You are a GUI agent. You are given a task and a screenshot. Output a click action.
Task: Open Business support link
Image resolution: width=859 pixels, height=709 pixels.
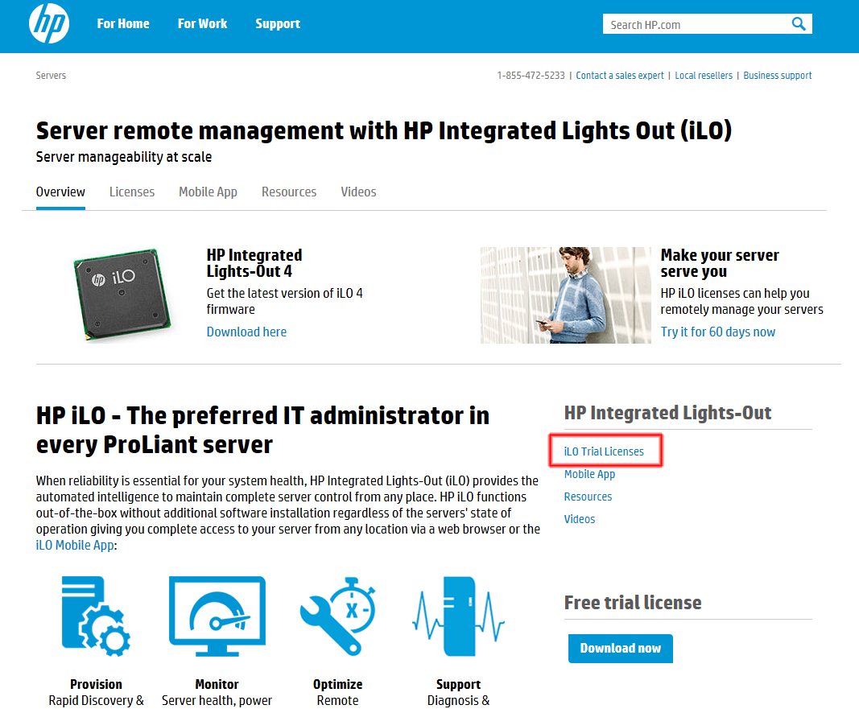pyautogui.click(x=778, y=76)
